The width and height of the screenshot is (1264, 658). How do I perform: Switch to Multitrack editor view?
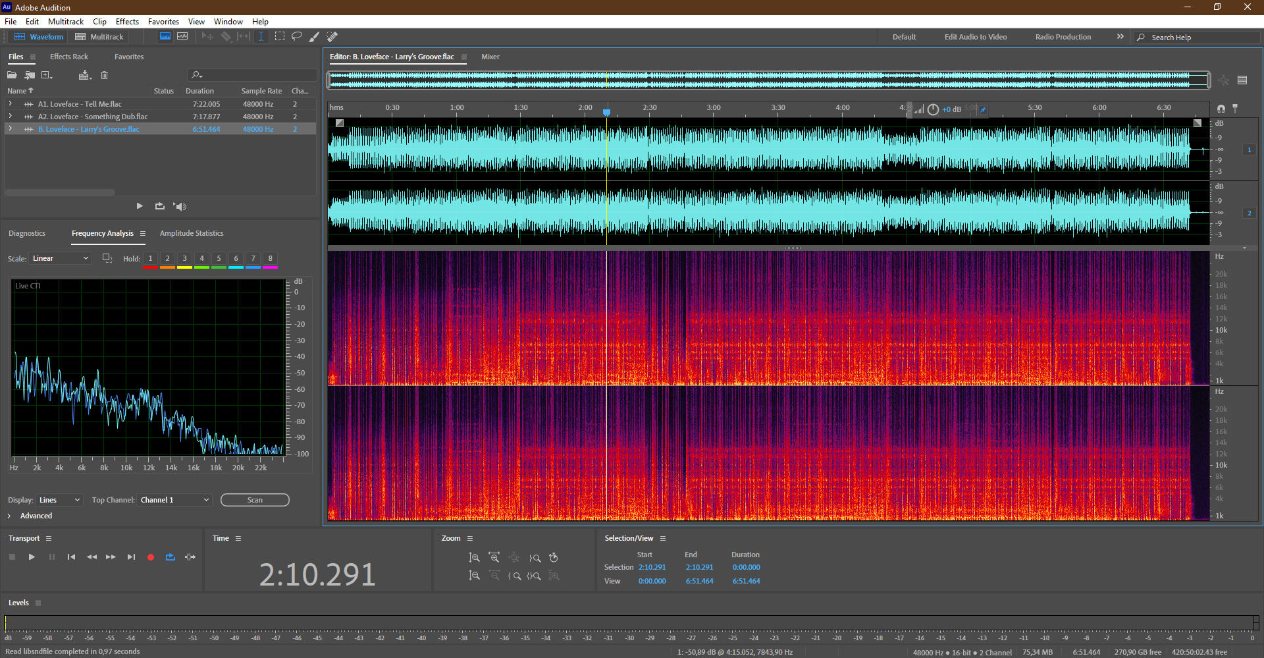pyautogui.click(x=99, y=37)
